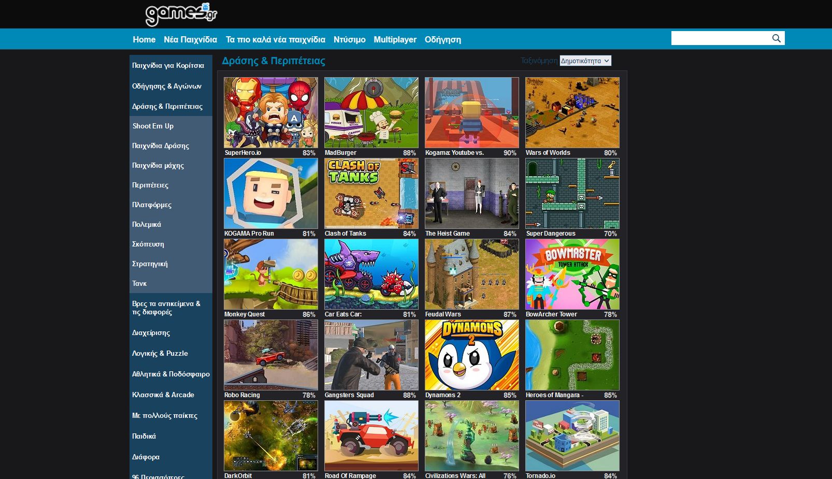Open the Robo Racing thumbnail
This screenshot has width=832, height=479.
[271, 355]
